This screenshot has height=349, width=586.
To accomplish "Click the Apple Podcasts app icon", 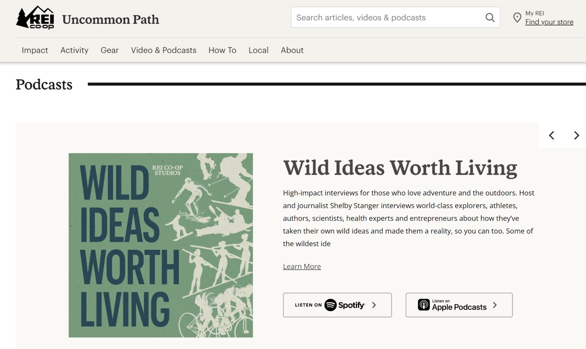I will pos(424,305).
